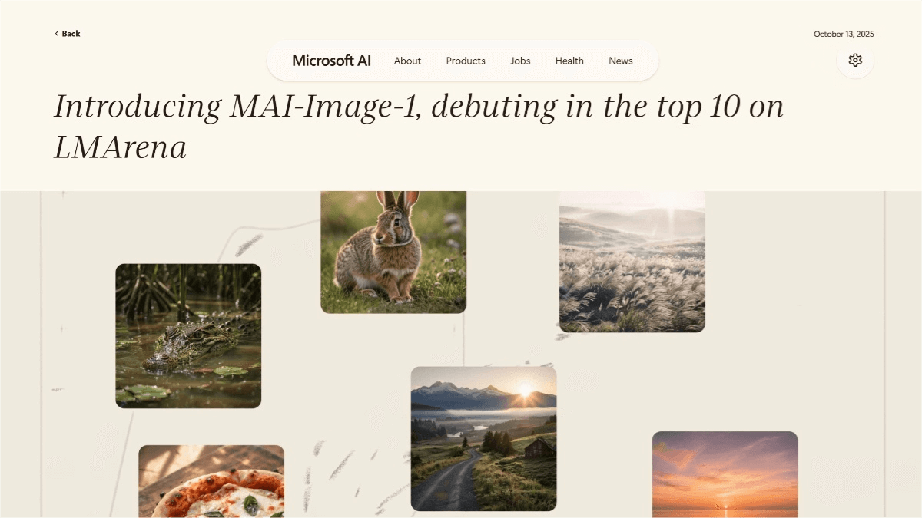Screen dimensions: 922x518
Task: Open the settings gear icon
Action: pyautogui.click(x=855, y=60)
